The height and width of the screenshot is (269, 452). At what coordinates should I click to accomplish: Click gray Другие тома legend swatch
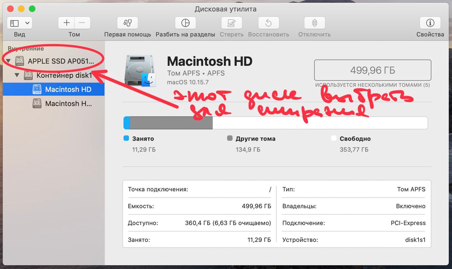point(230,138)
